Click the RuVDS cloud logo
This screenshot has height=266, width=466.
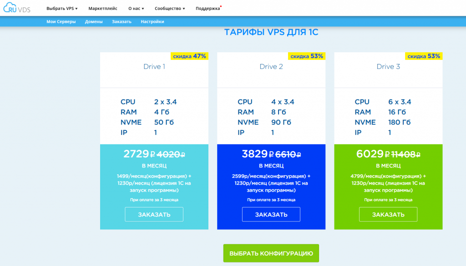click(x=17, y=8)
